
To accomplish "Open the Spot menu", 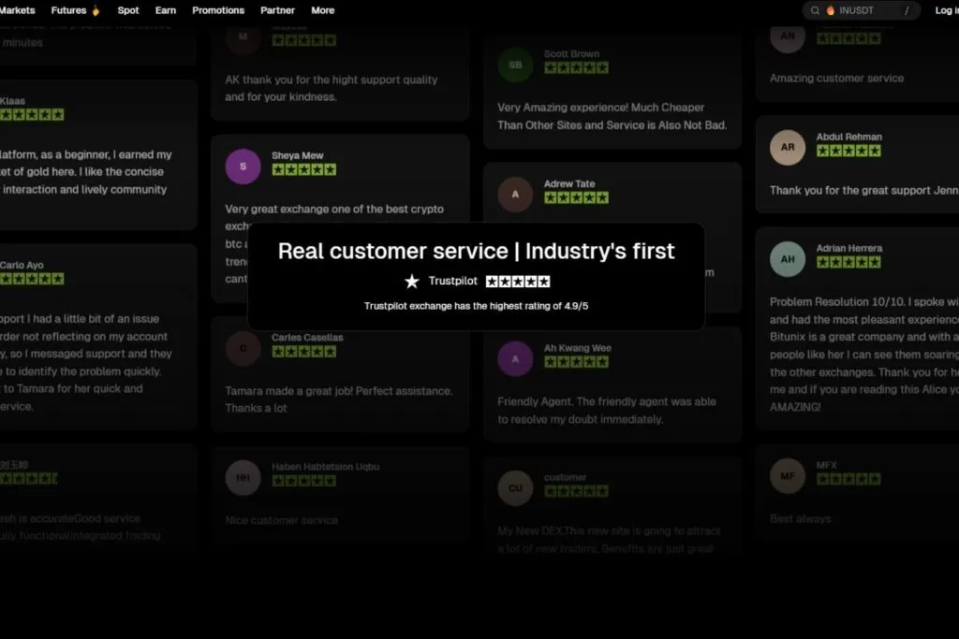I will tap(127, 10).
